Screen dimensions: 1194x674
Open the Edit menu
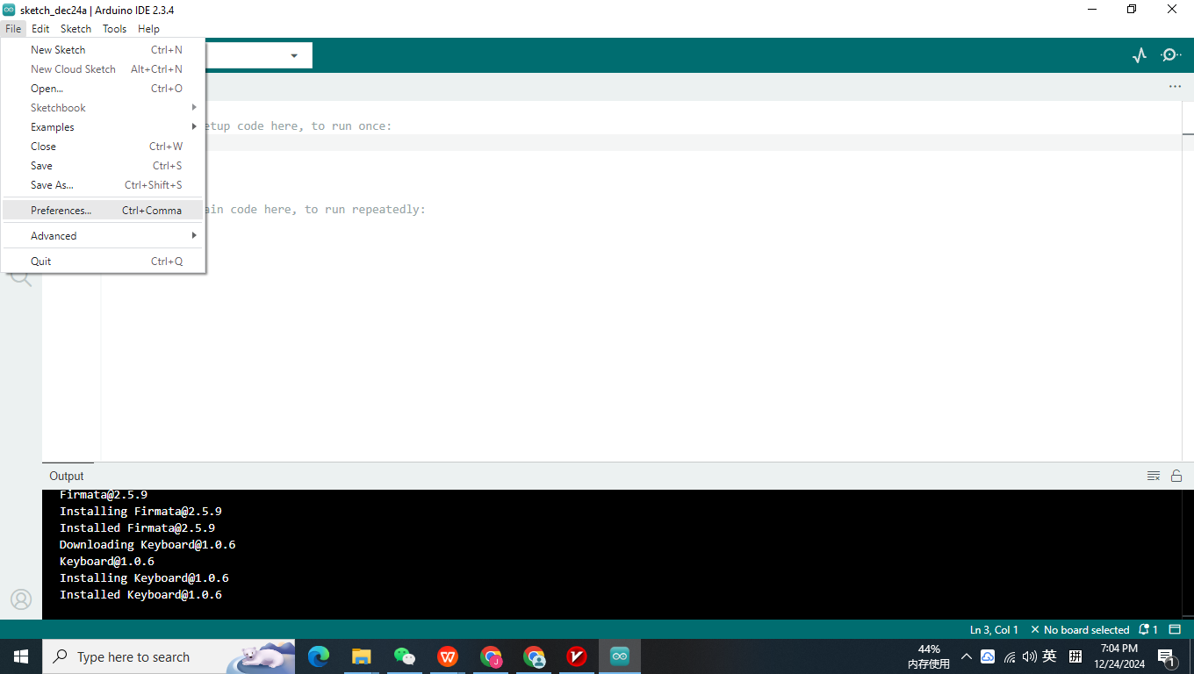pyautogui.click(x=40, y=29)
